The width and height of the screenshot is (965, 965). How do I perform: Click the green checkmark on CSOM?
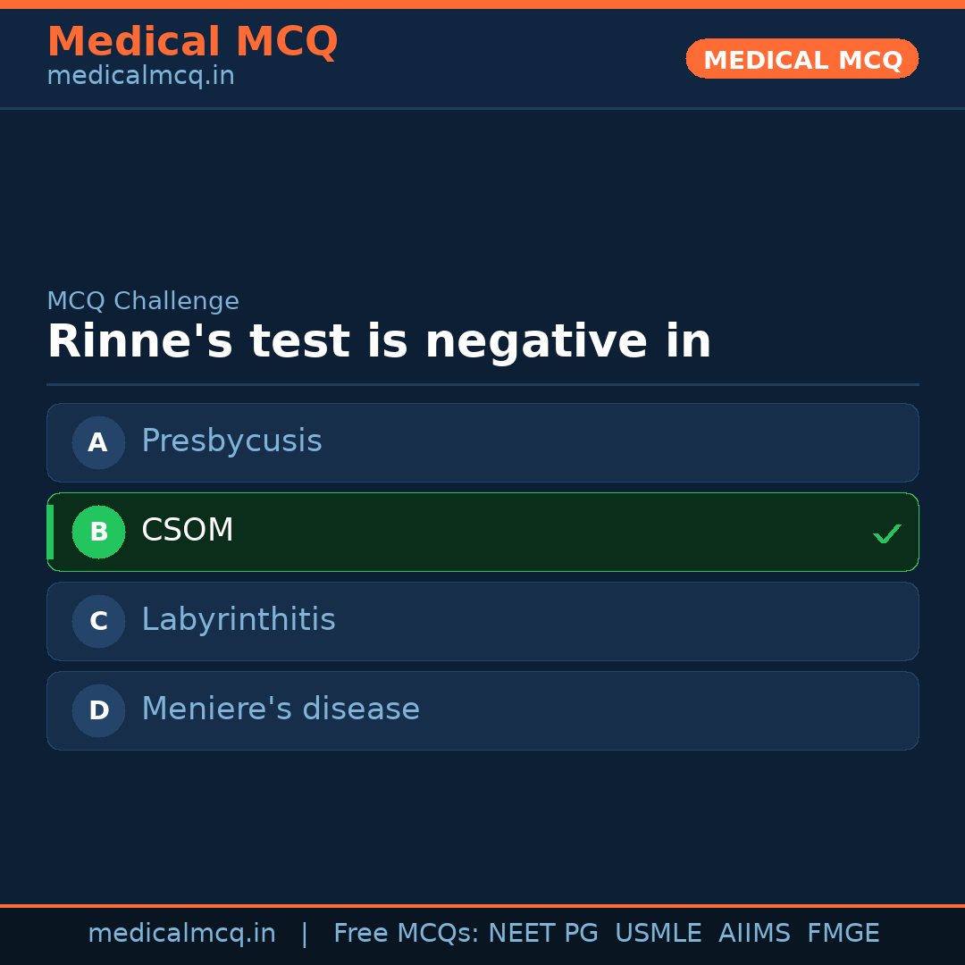point(886,533)
